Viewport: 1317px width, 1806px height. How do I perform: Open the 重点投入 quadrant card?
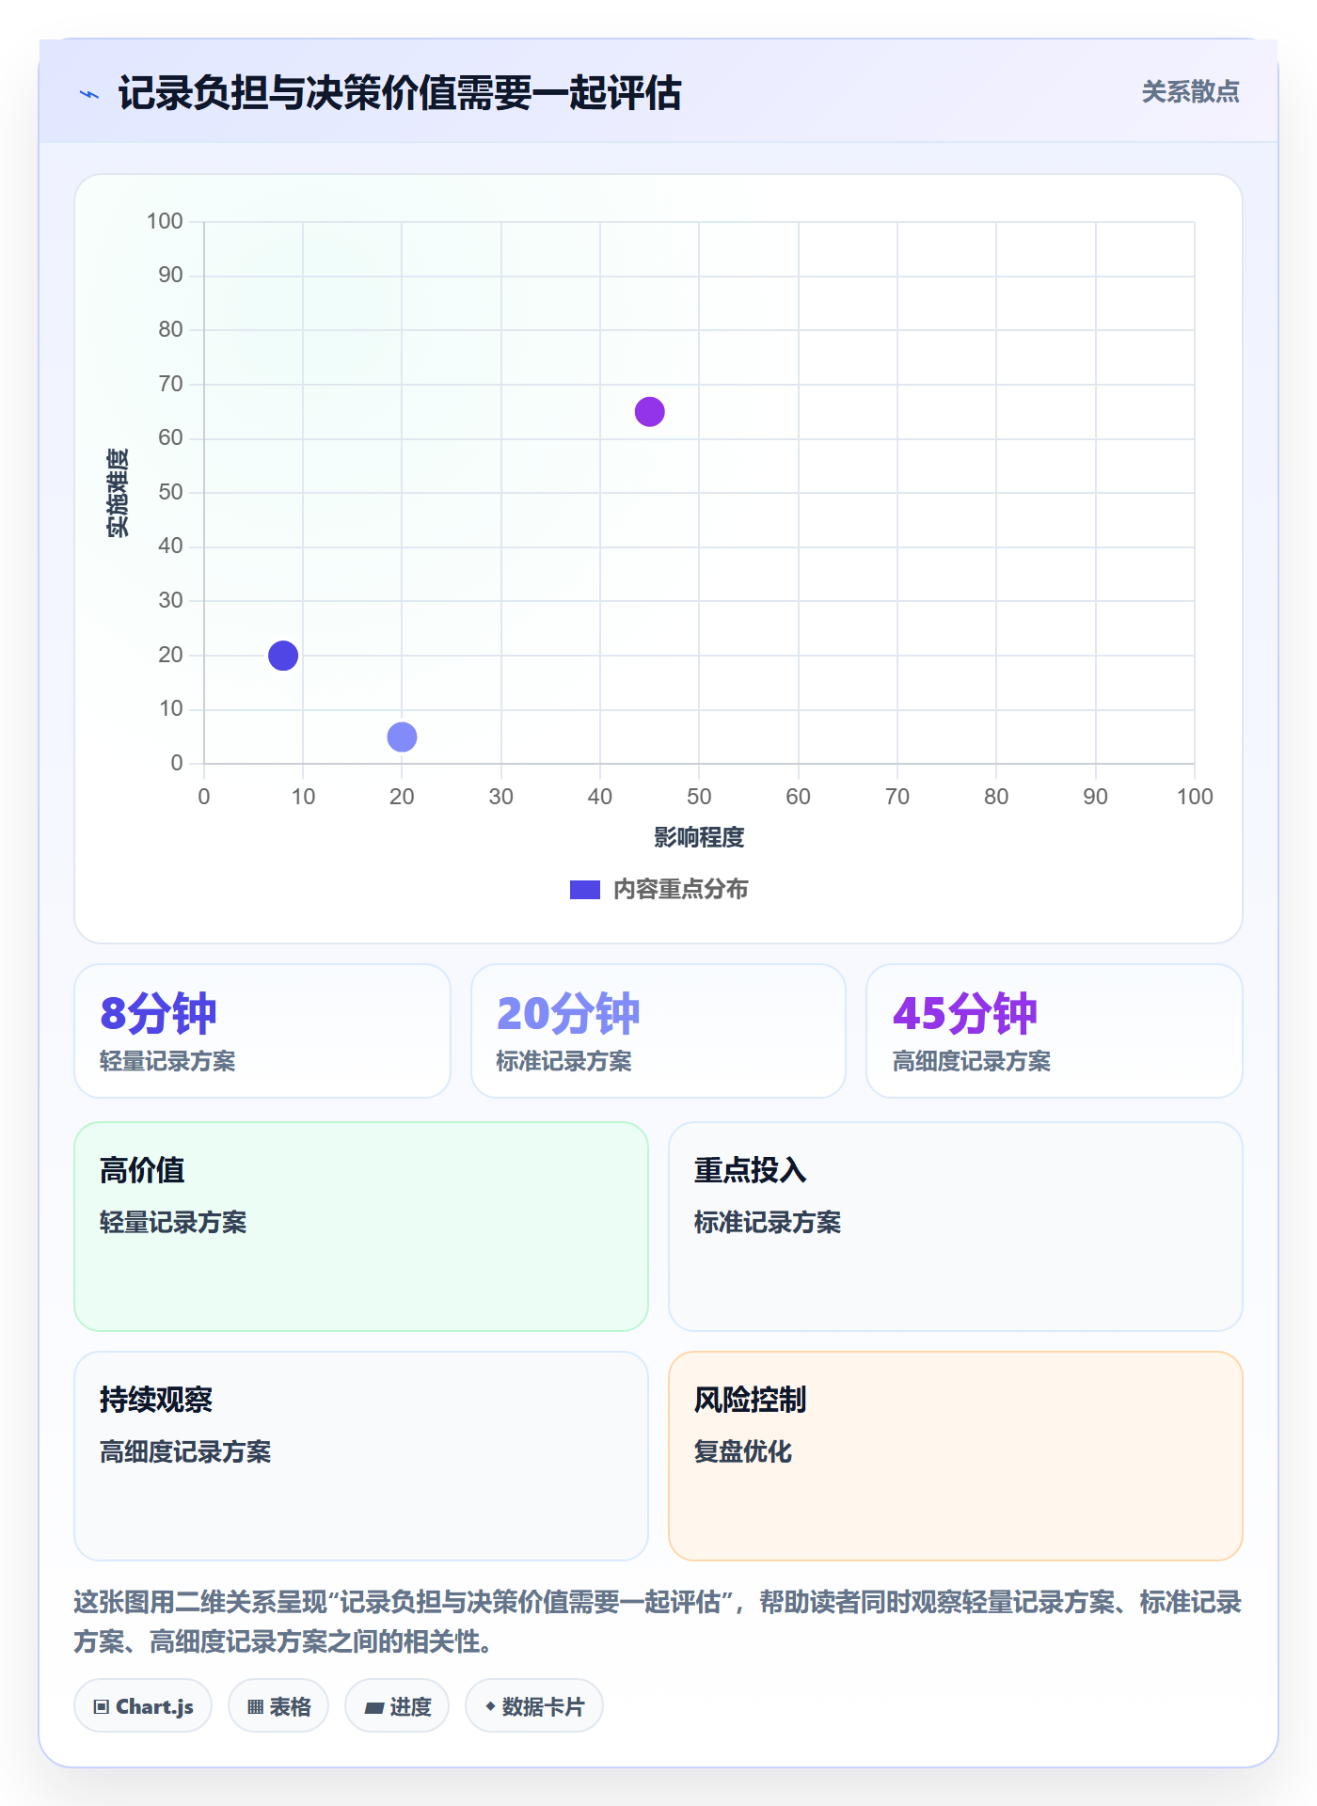[956, 1227]
